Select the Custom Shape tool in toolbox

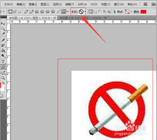pos(3,67)
